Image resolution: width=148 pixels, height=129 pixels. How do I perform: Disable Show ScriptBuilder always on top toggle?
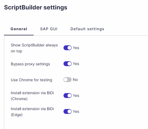tap(68, 48)
